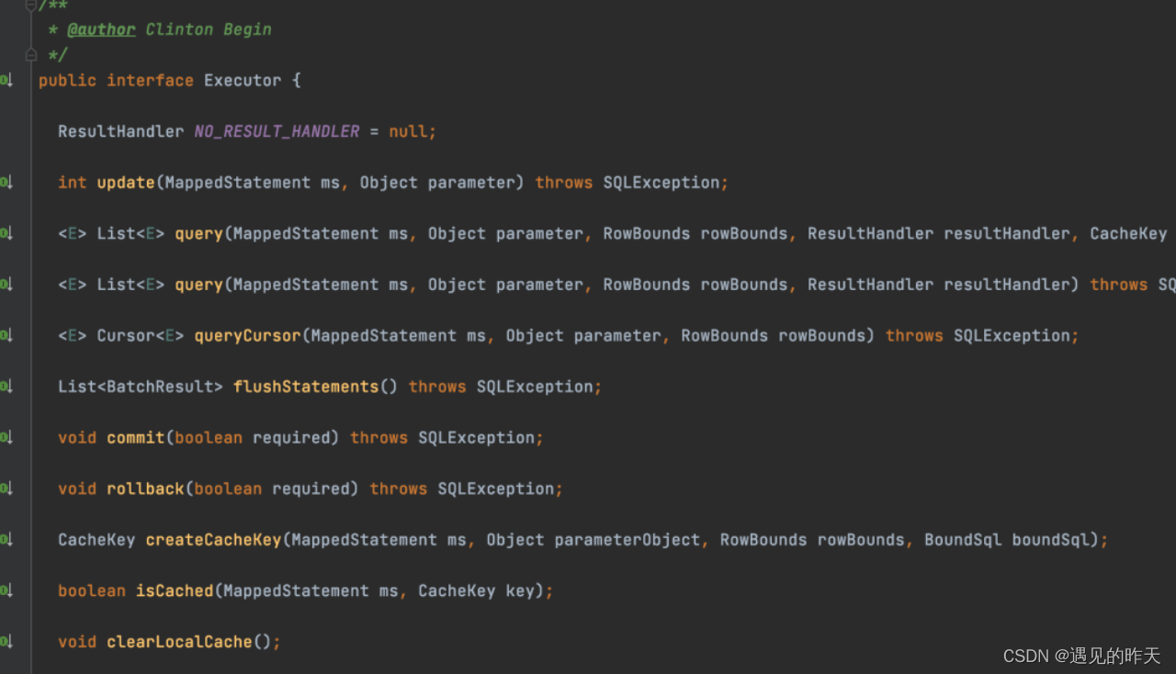Click the clearLocalCache method name
Screen dimensions: 1176x674
click(179, 642)
